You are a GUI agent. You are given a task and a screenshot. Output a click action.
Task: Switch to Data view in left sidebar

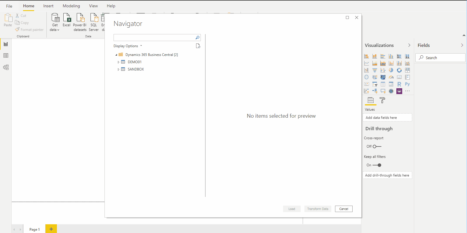tap(6, 56)
